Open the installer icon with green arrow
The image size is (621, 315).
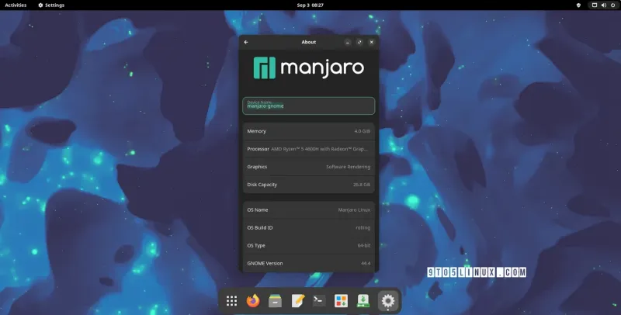click(x=362, y=301)
